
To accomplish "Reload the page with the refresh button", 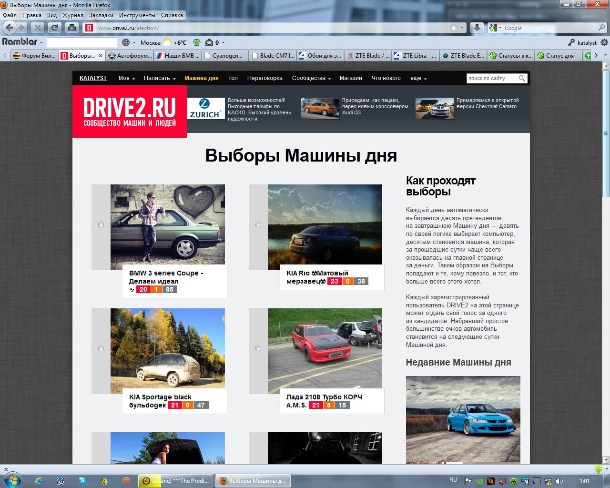I will (x=55, y=28).
